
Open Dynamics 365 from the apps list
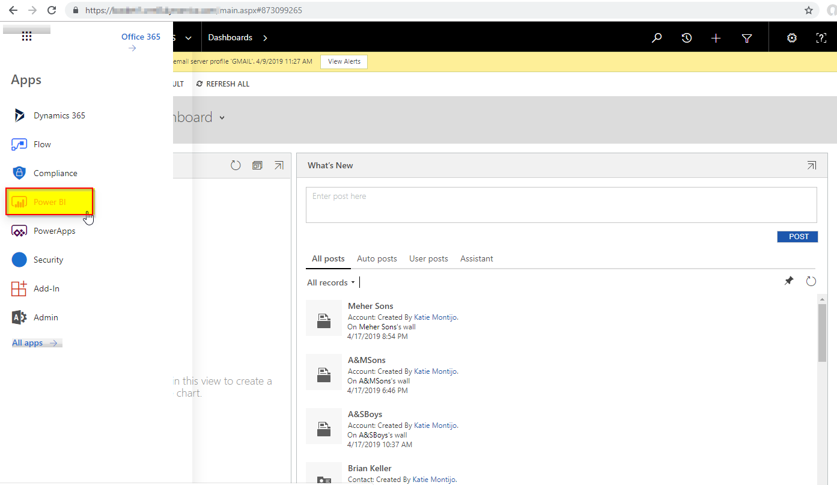[x=49, y=115]
